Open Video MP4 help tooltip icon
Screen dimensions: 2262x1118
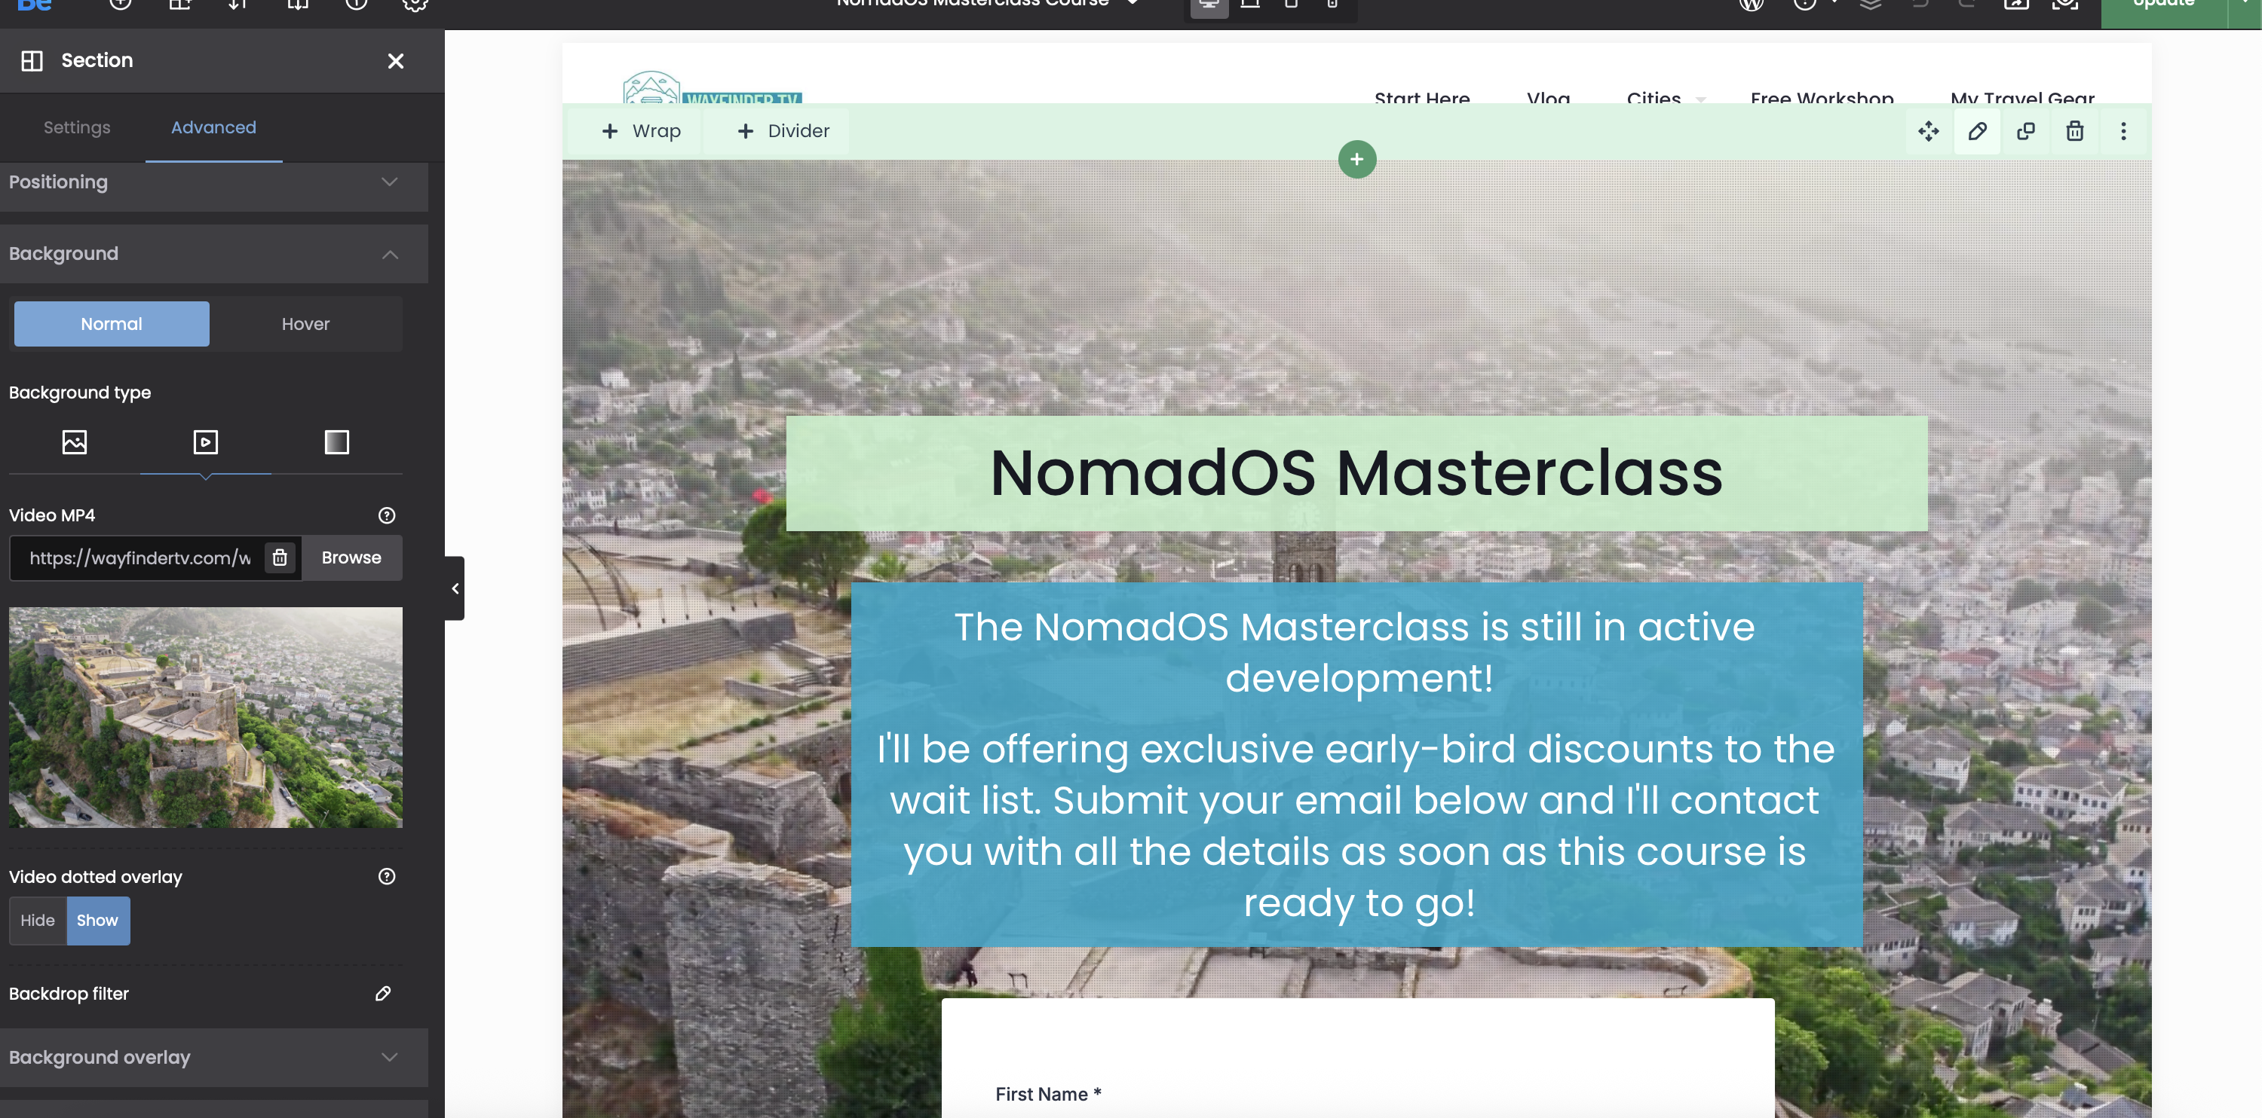(386, 515)
